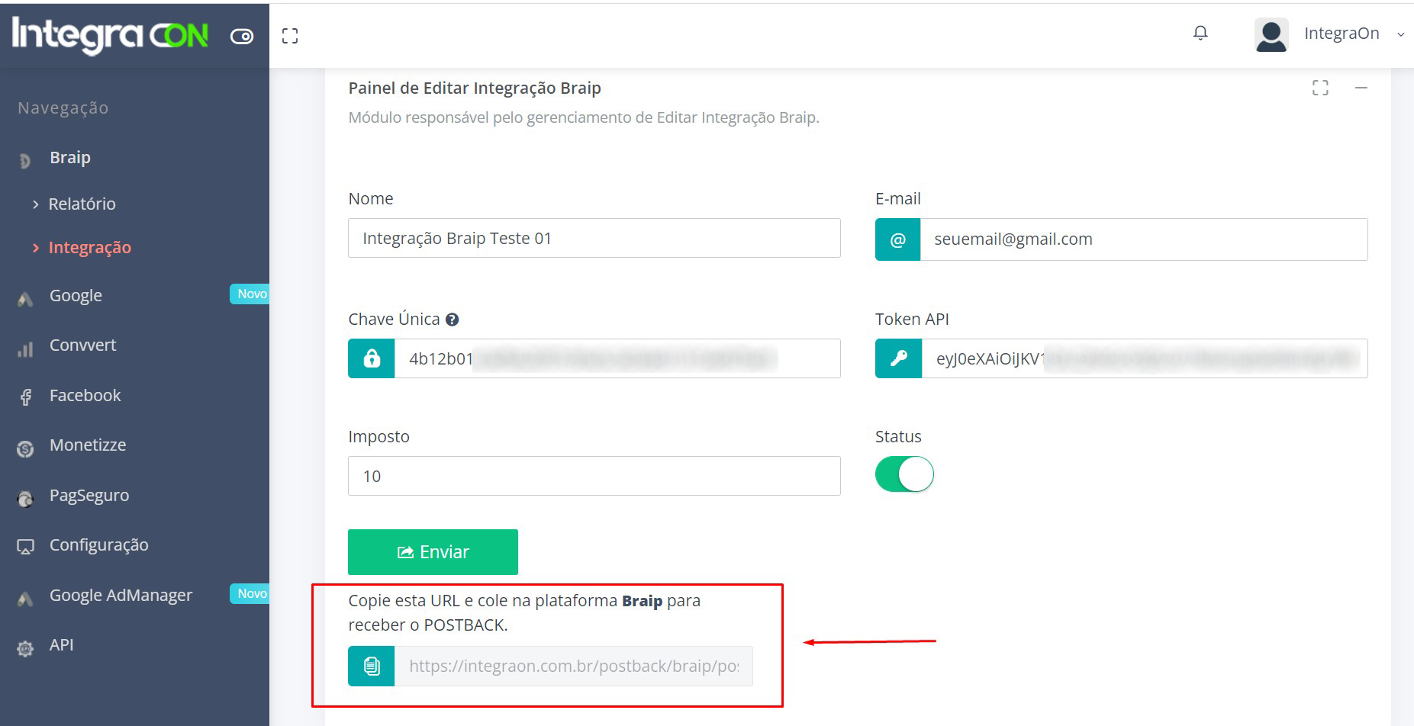The image size is (1414, 726).
Task: Click the user avatar icon
Action: pos(1271,34)
